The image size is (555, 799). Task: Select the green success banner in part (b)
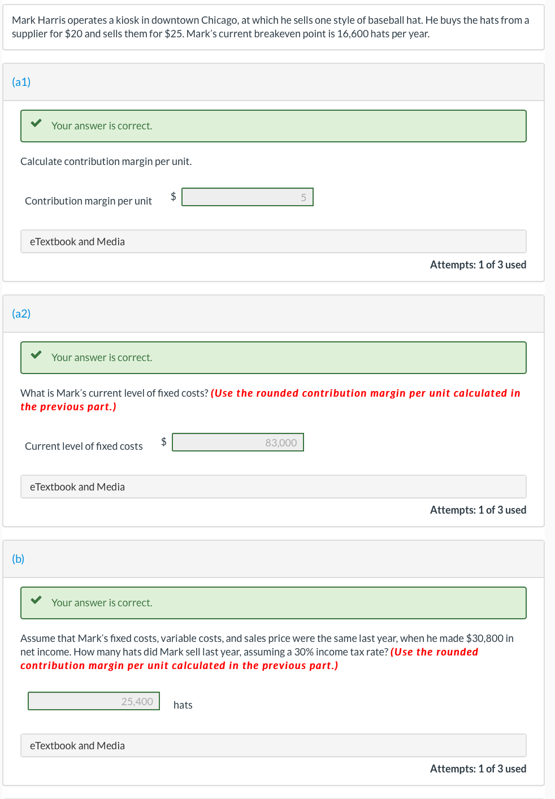click(274, 602)
